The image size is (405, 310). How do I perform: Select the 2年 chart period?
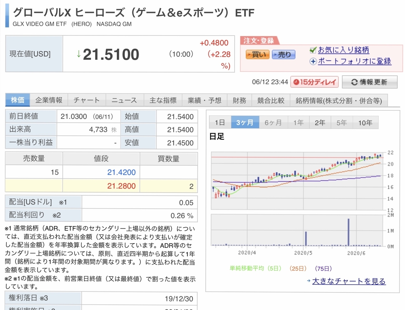(x=320, y=123)
